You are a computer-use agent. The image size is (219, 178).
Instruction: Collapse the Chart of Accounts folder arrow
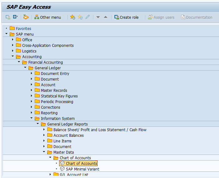coord(50,157)
